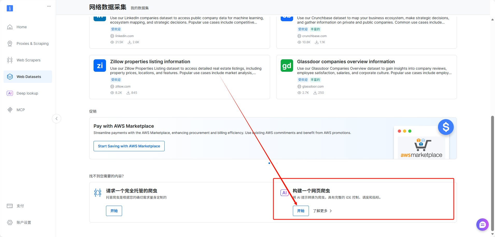Click the MCP paperclip icon
The height and width of the screenshot is (237, 495).
tap(10, 110)
